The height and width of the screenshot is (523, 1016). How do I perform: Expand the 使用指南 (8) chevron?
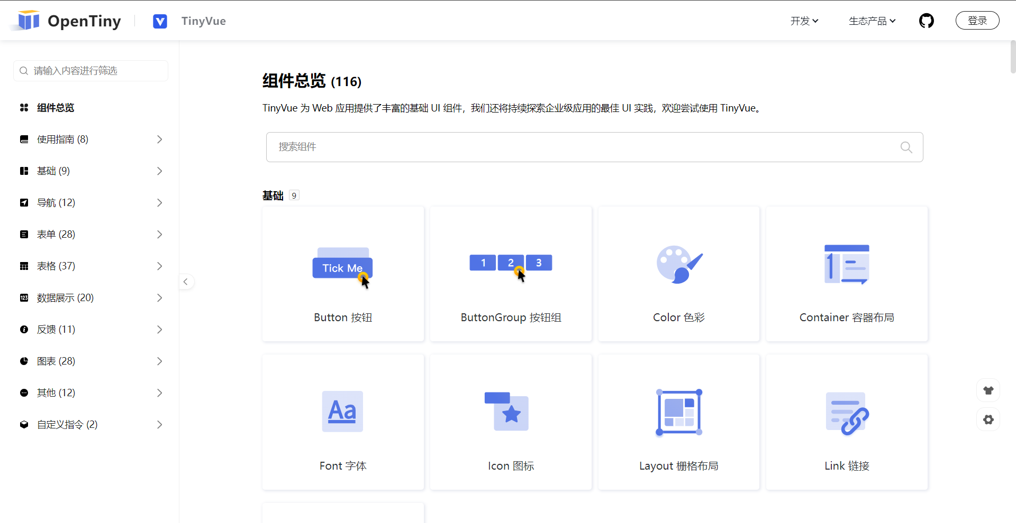click(159, 139)
